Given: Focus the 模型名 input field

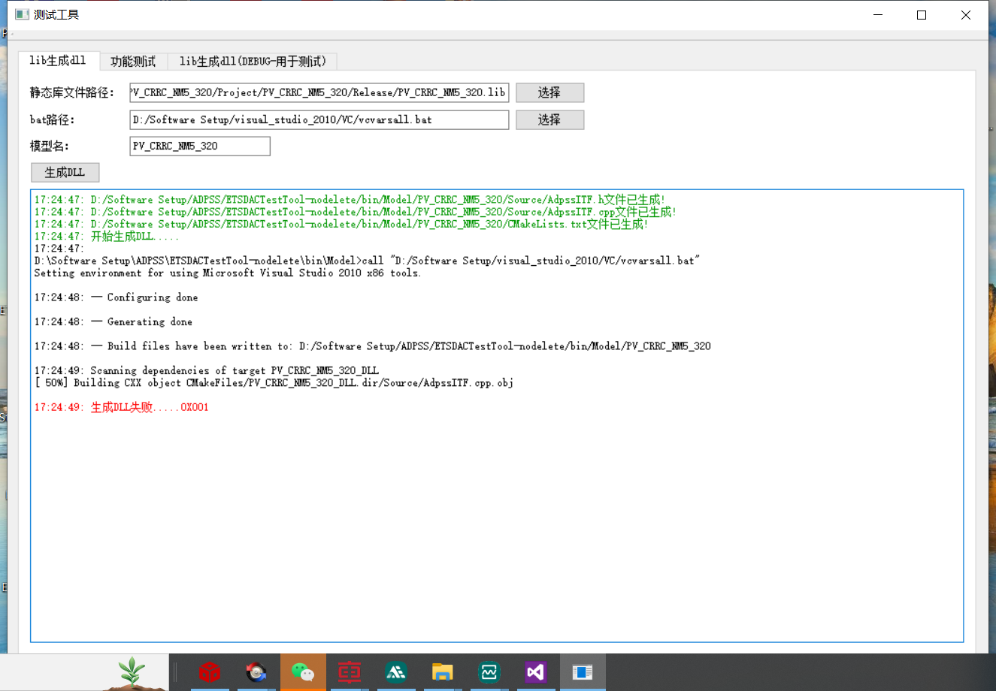Looking at the screenshot, I should click(x=200, y=146).
